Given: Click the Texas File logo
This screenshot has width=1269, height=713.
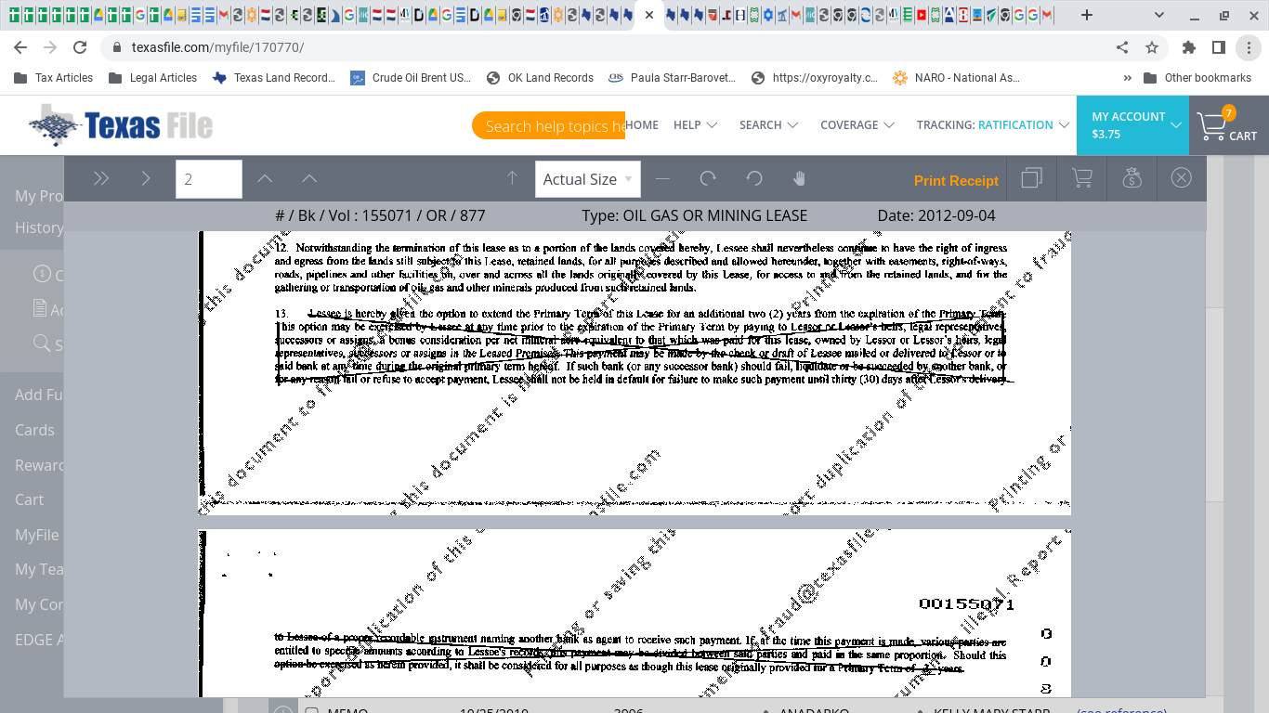Looking at the screenshot, I should (x=121, y=125).
